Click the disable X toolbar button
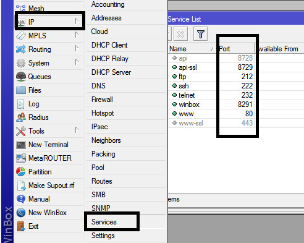The image size is (304, 243). click(180, 34)
